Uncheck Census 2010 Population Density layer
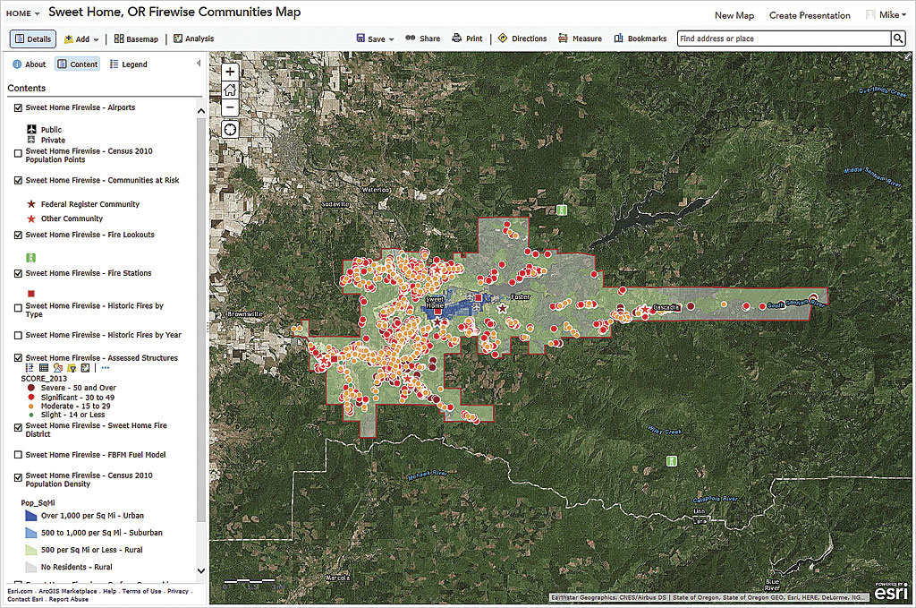 pos(18,477)
